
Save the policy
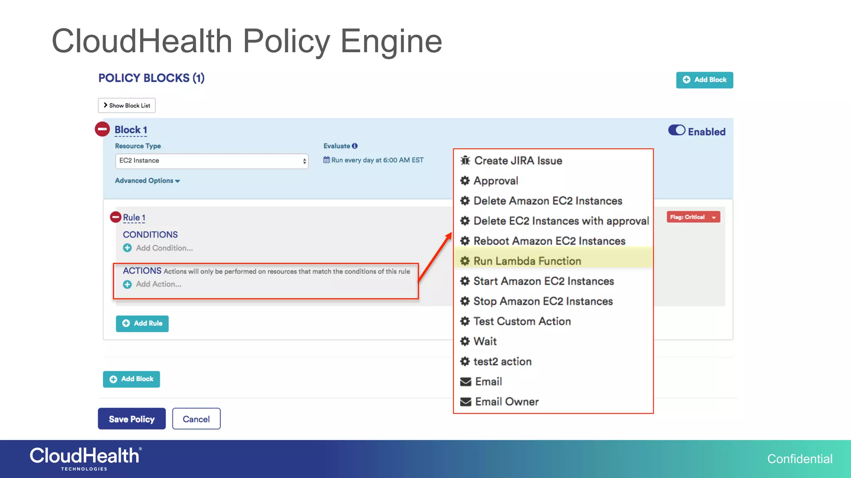[x=132, y=419]
